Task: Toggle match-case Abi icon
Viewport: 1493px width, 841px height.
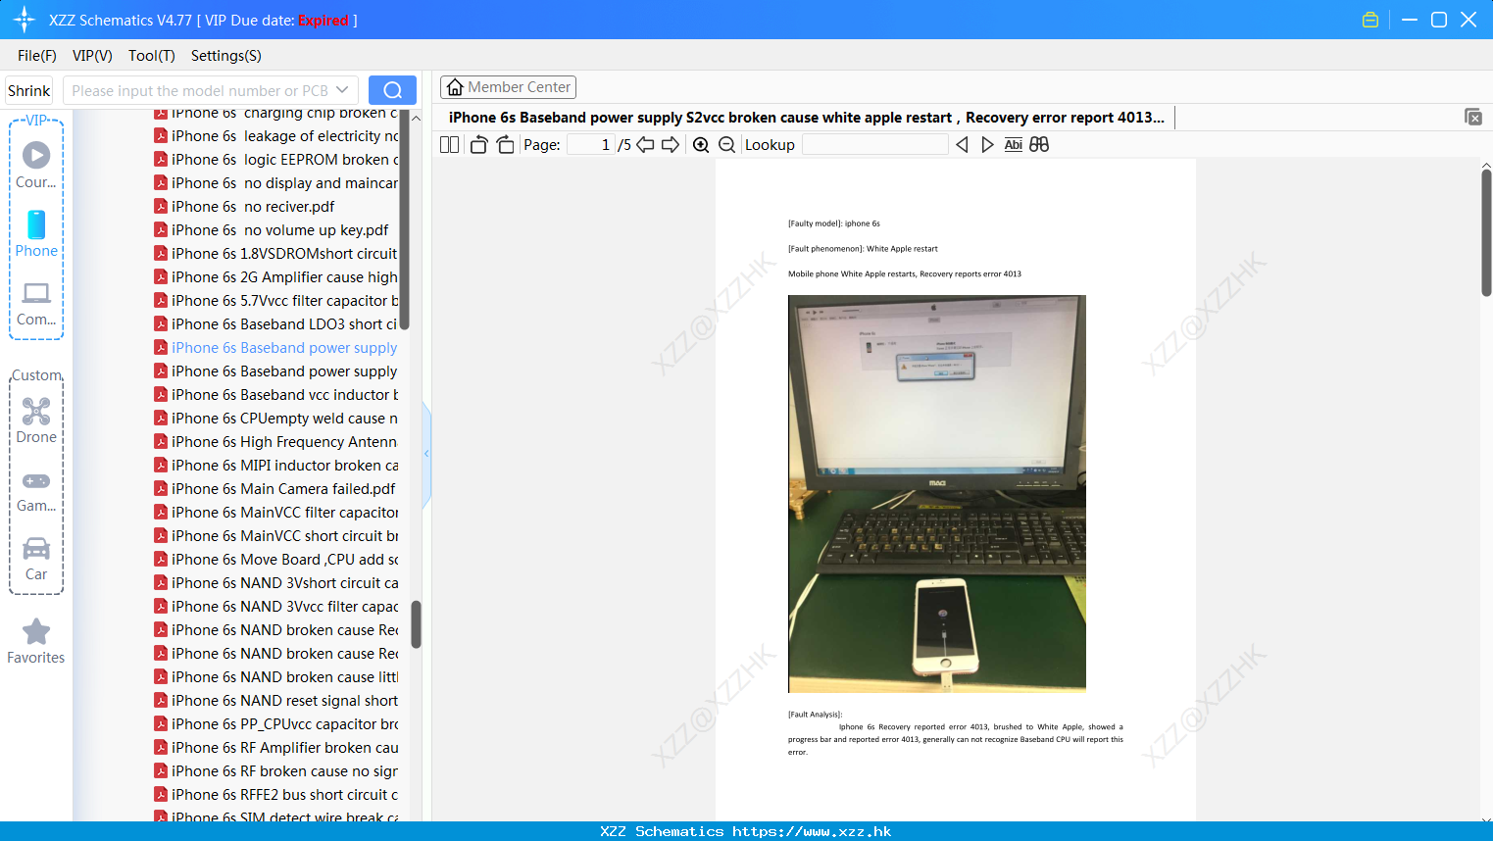Action: 1014,145
